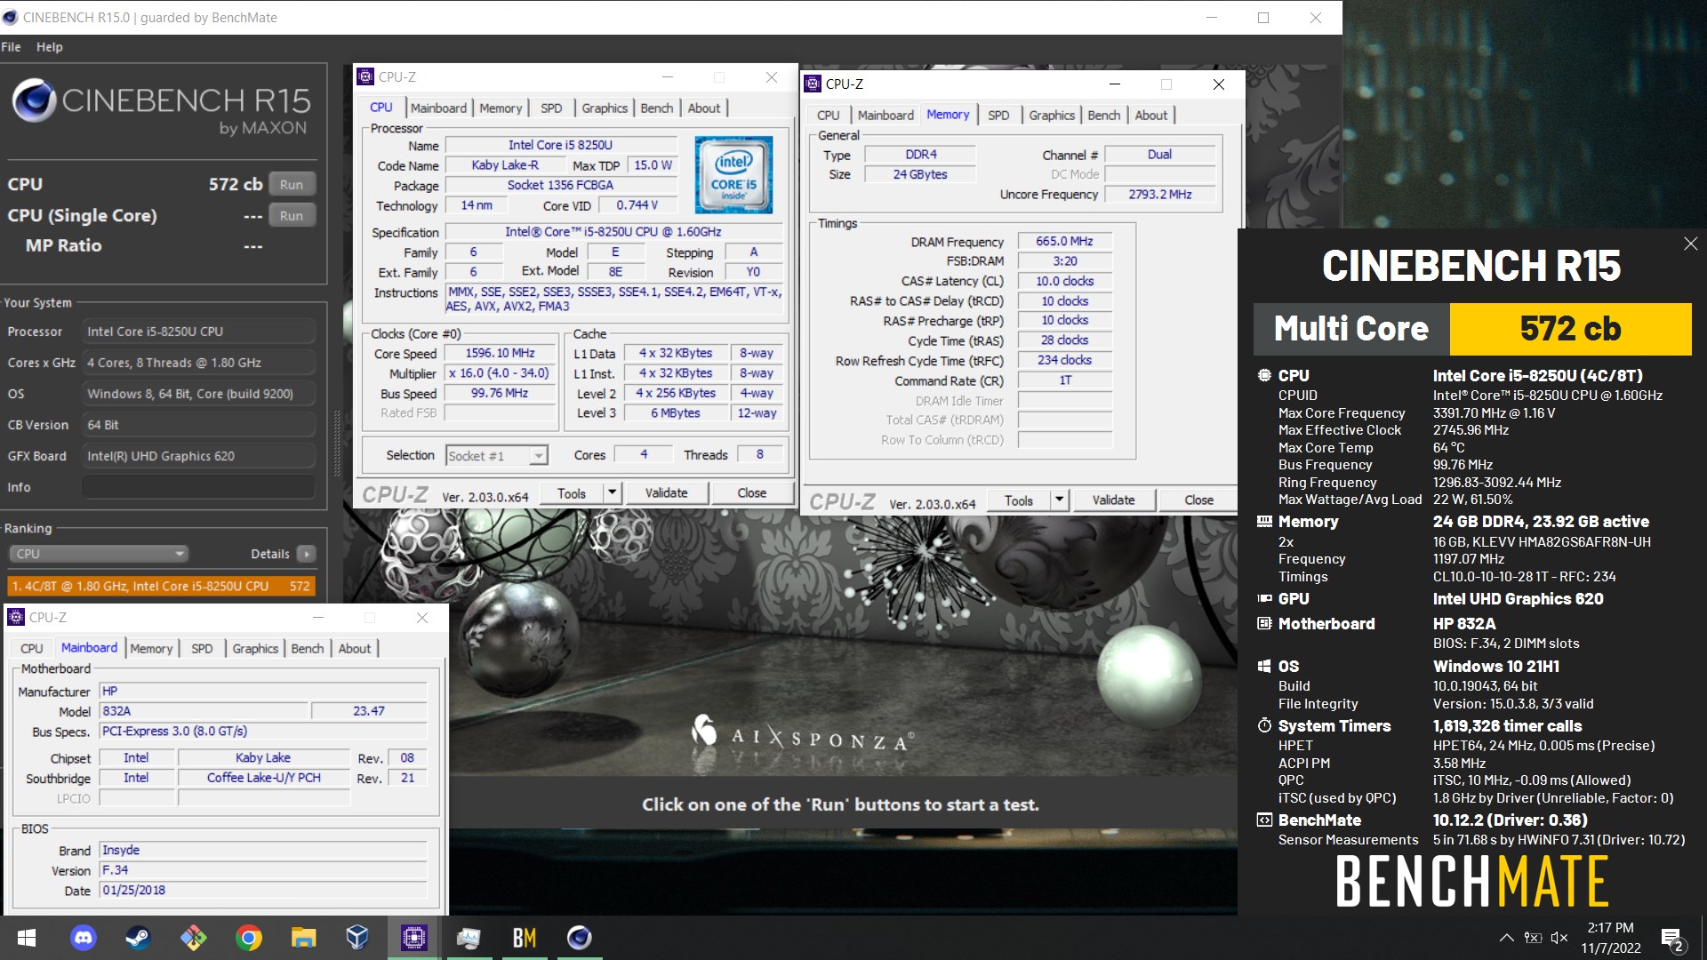Screen dimensions: 1707x960
Task: Open File Explorer from the taskbar
Action: pos(303,938)
